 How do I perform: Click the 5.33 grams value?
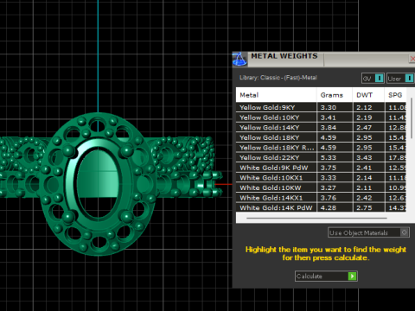coord(329,157)
